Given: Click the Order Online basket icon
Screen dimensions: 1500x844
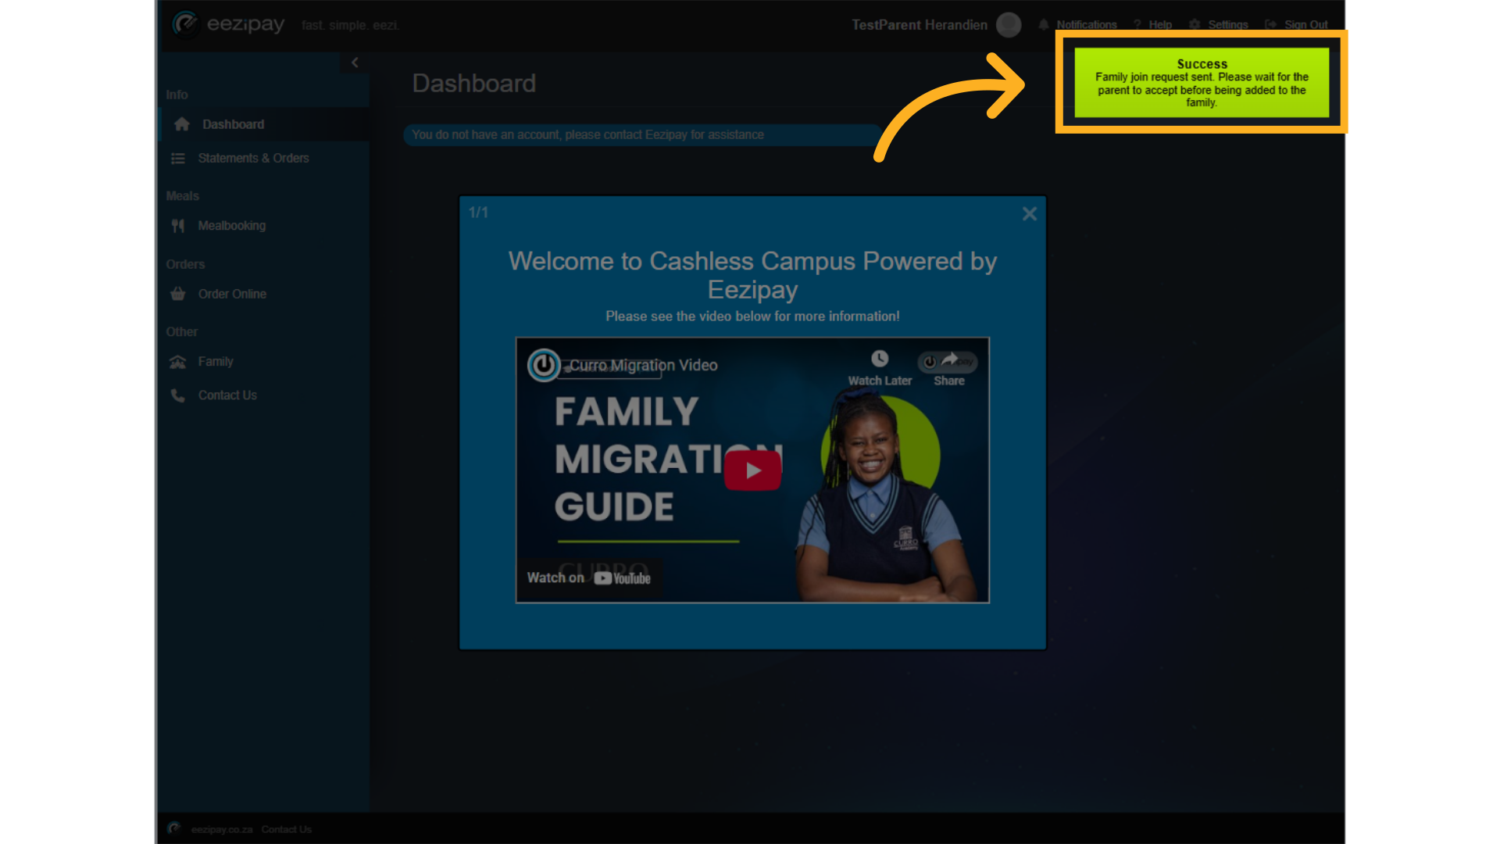Looking at the screenshot, I should coord(178,294).
